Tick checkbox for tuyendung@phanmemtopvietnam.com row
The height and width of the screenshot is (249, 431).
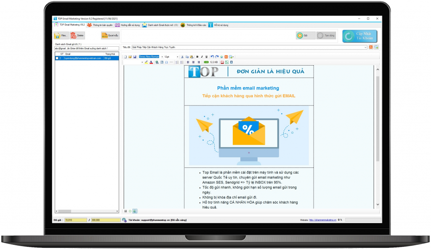(x=57, y=58)
